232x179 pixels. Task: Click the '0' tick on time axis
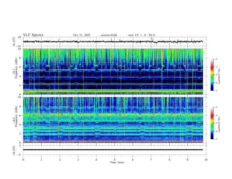23,160
